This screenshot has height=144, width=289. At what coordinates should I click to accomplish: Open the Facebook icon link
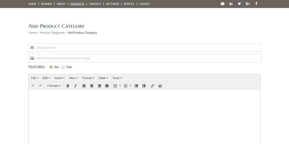click(x=256, y=4)
